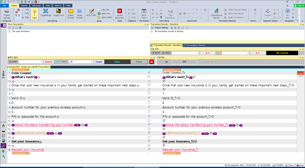Toggle 대소무관 in the filter panel
The height and width of the screenshot is (168, 305).
click(13, 61)
